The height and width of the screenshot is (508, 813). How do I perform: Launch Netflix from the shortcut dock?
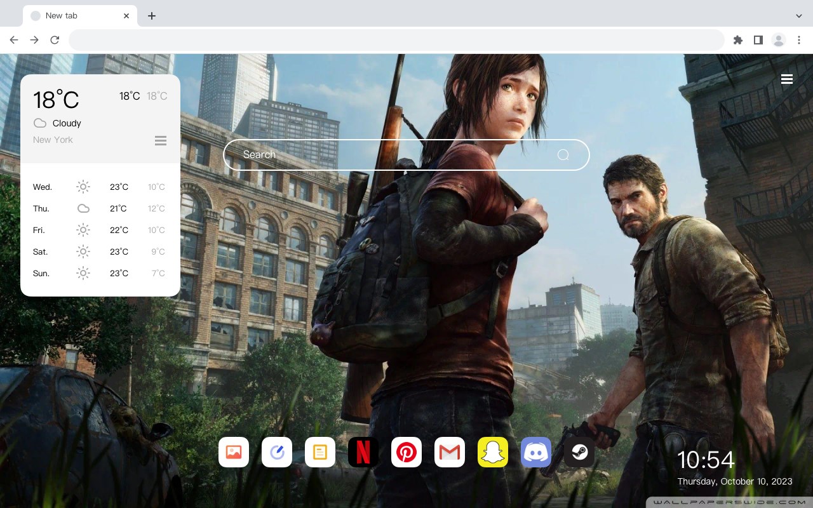[363, 452]
